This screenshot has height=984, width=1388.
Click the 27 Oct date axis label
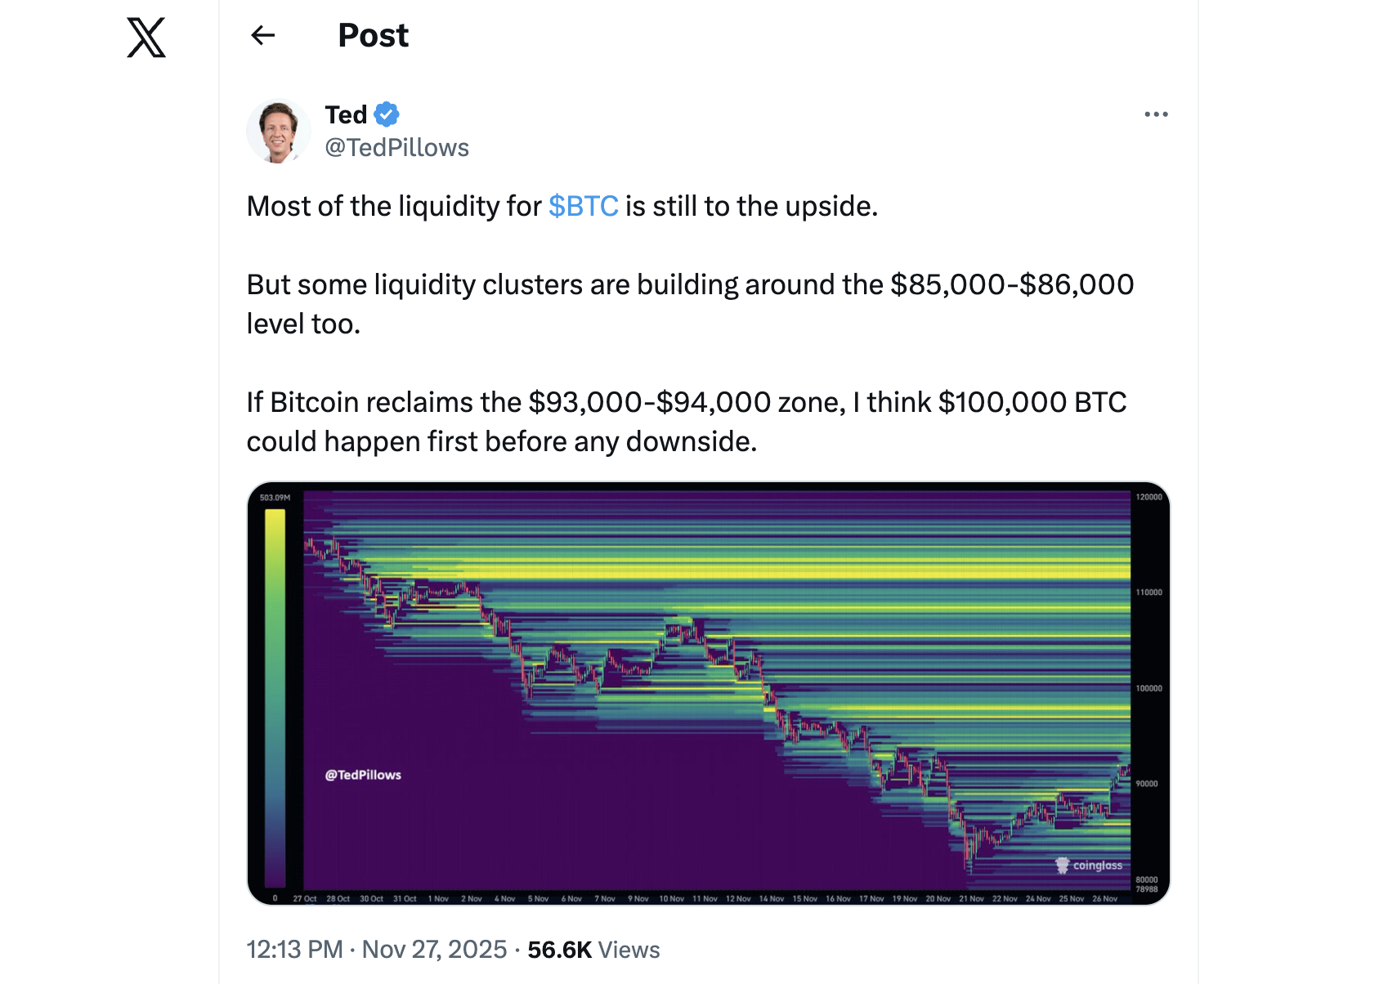305,898
